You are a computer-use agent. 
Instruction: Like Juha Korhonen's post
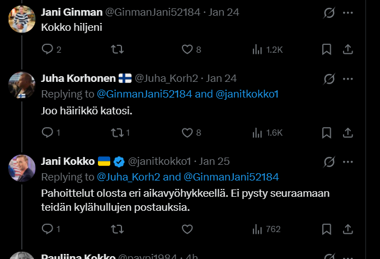187,133
